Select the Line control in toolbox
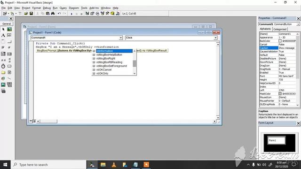 (x=9, y=78)
